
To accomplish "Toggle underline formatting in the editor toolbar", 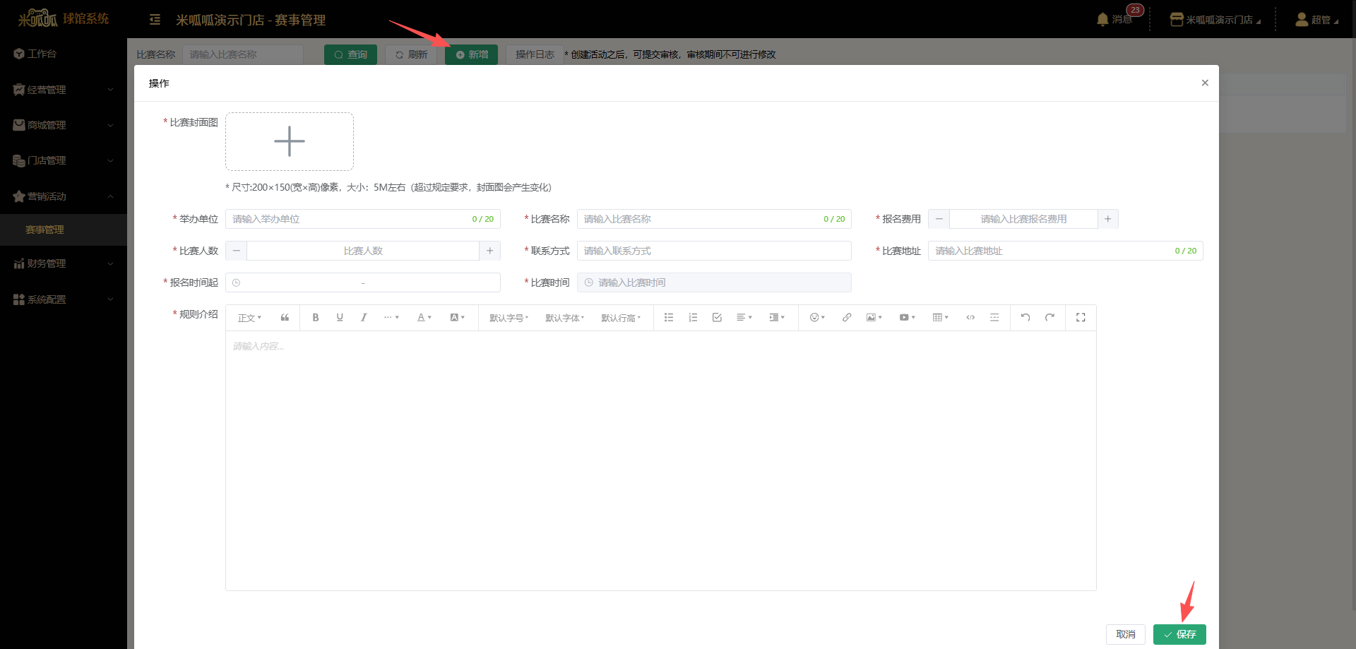I will point(340,318).
